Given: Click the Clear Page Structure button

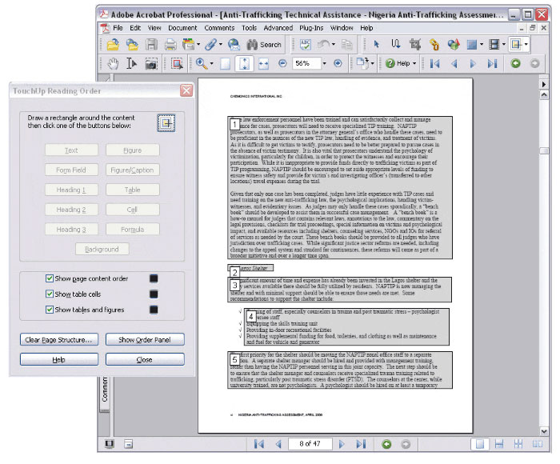Looking at the screenshot, I should coord(59,340).
